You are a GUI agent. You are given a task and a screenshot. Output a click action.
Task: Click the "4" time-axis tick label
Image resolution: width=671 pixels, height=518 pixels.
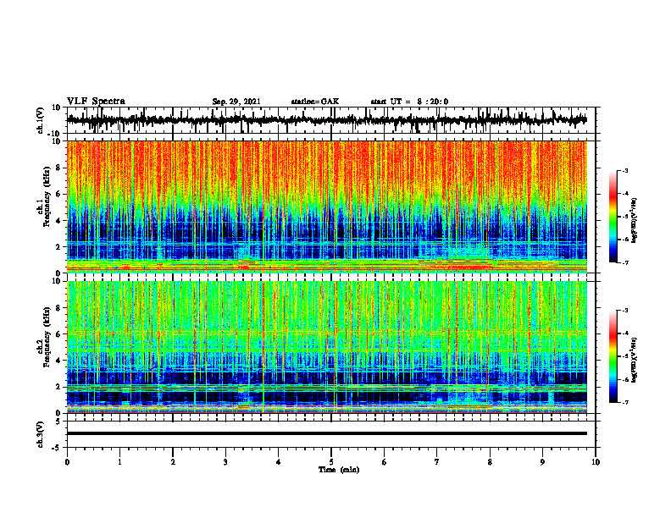coord(279,462)
